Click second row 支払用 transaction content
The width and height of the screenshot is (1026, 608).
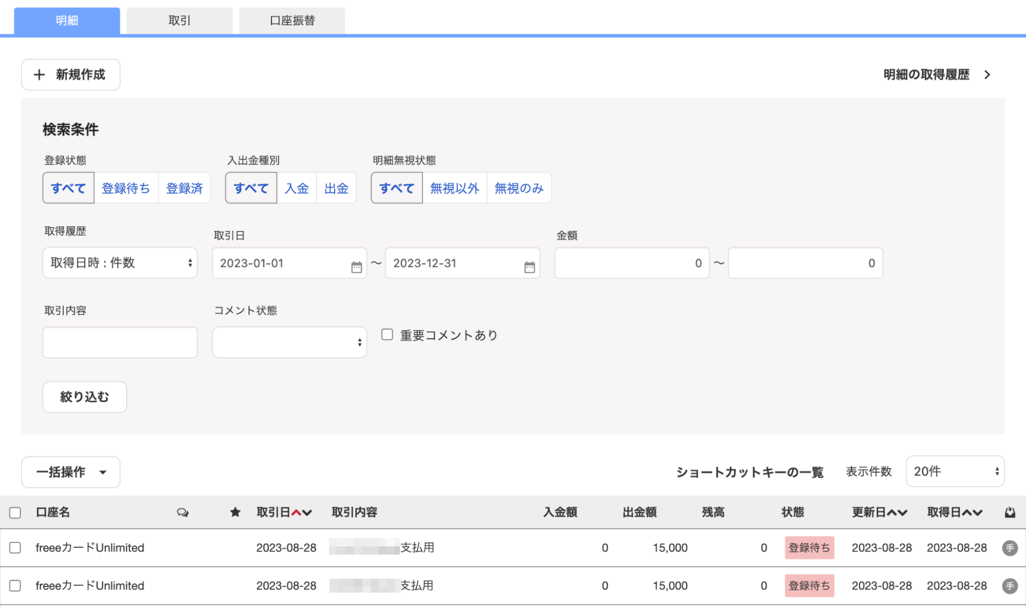[417, 586]
